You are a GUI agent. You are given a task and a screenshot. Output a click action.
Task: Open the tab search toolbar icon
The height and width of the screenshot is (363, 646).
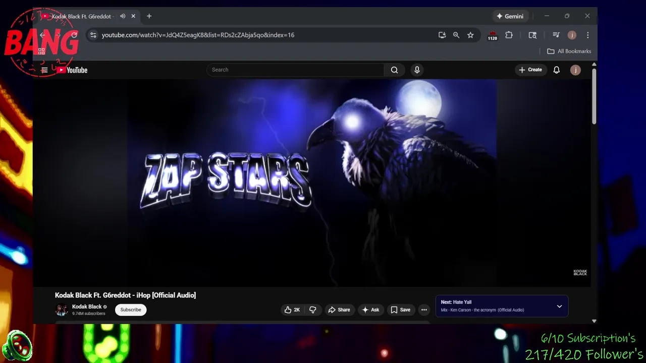tap(532, 35)
